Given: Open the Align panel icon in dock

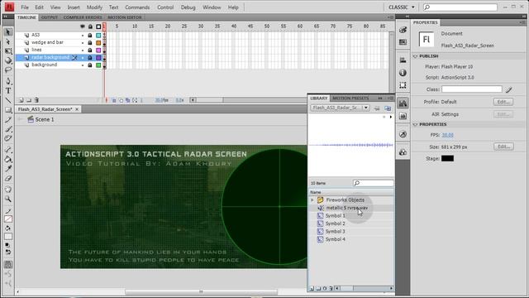Looking at the screenshot, I should [x=403, y=60].
